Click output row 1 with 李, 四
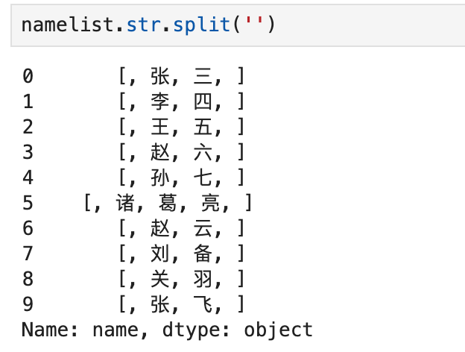Viewport: 465px width, 352px height. (133, 101)
